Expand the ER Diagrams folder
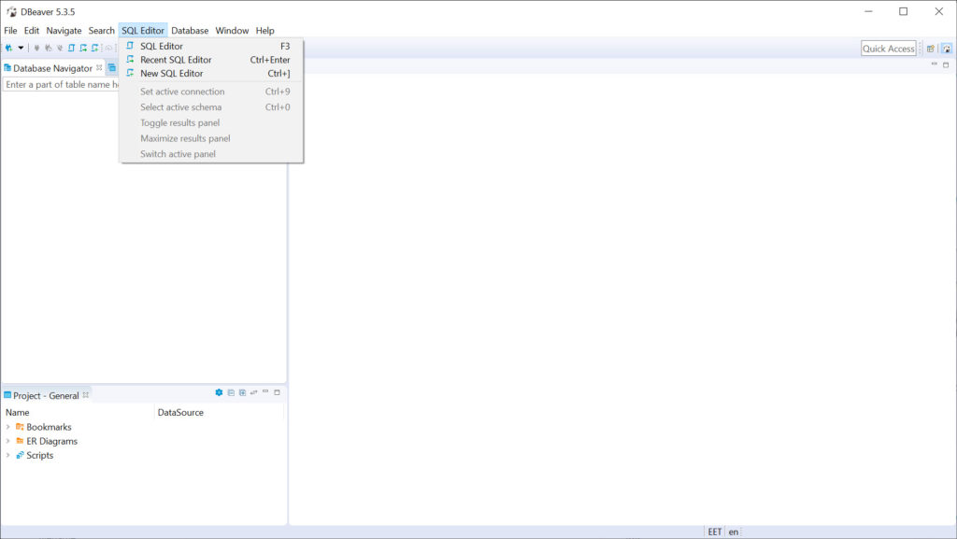Viewport: 957px width, 539px height. pyautogui.click(x=8, y=441)
